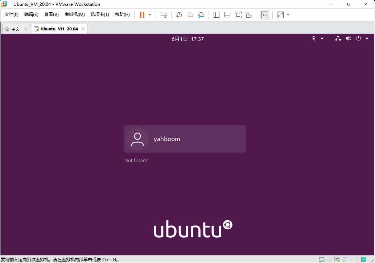Select the yahboom user to log in
This screenshot has width=375, height=263.
click(x=185, y=139)
